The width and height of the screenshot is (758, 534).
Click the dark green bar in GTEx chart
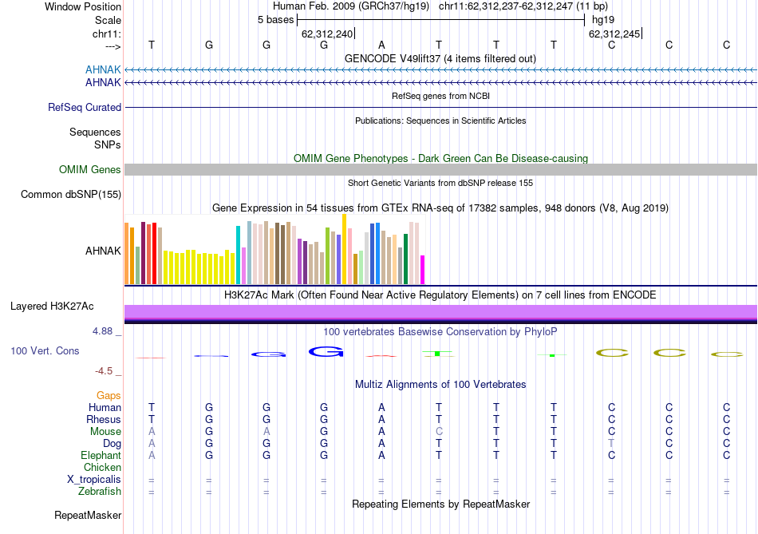(405, 259)
